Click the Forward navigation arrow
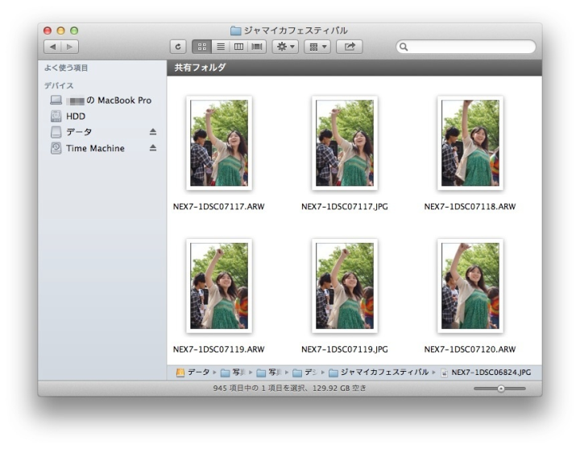Screen dimensions: 580x449 coord(70,47)
